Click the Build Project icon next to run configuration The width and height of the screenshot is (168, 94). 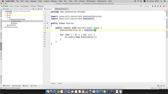pos(141,6)
